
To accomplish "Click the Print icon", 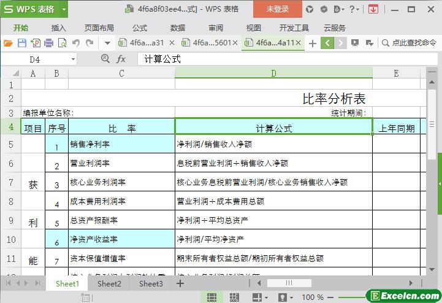I will (x=48, y=43).
